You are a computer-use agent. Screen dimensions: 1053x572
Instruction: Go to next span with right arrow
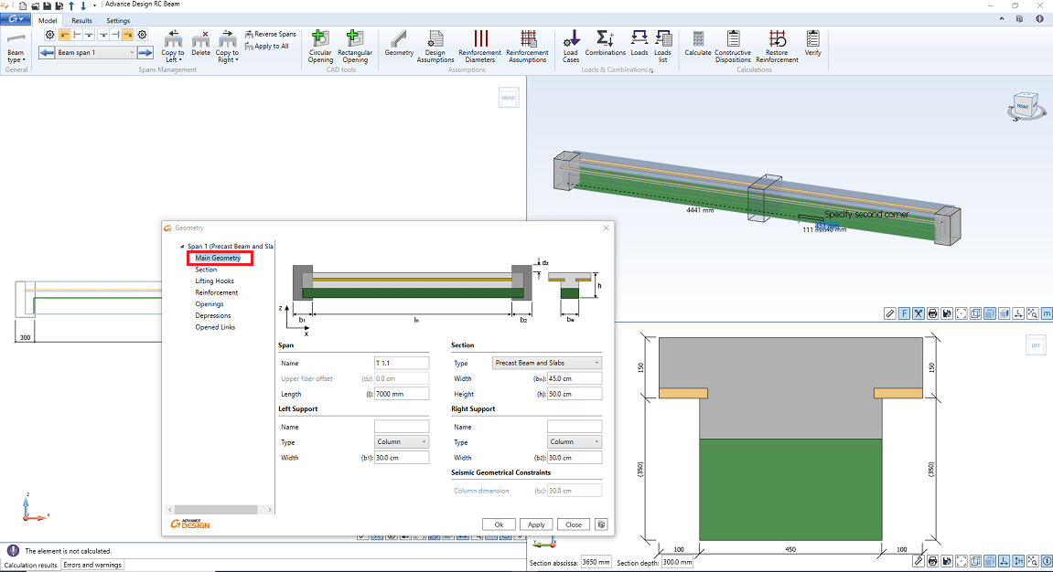(x=145, y=52)
